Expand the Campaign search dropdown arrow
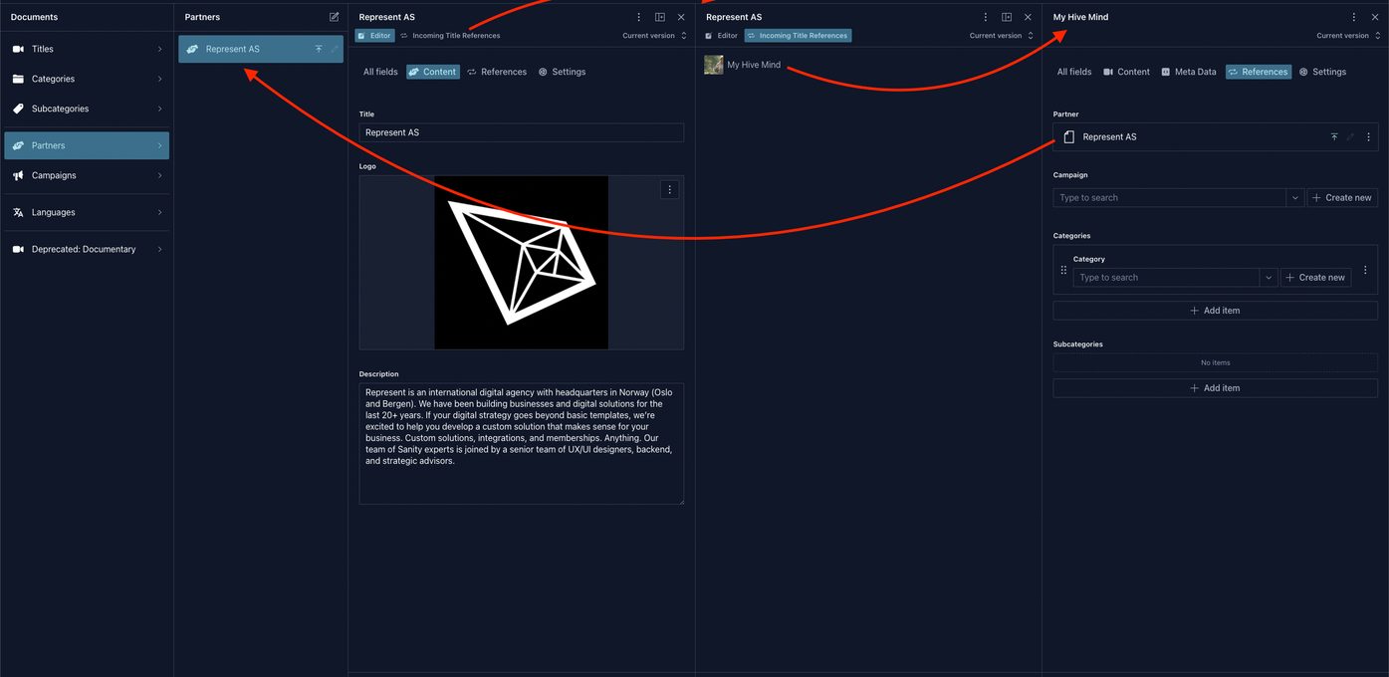This screenshot has height=677, width=1389. [1294, 198]
